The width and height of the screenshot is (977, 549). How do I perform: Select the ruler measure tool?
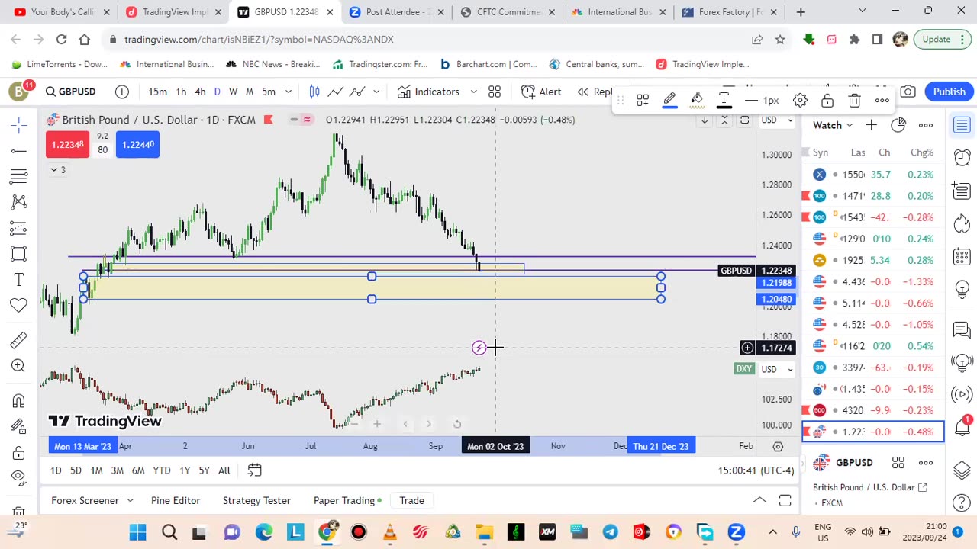pyautogui.click(x=19, y=340)
